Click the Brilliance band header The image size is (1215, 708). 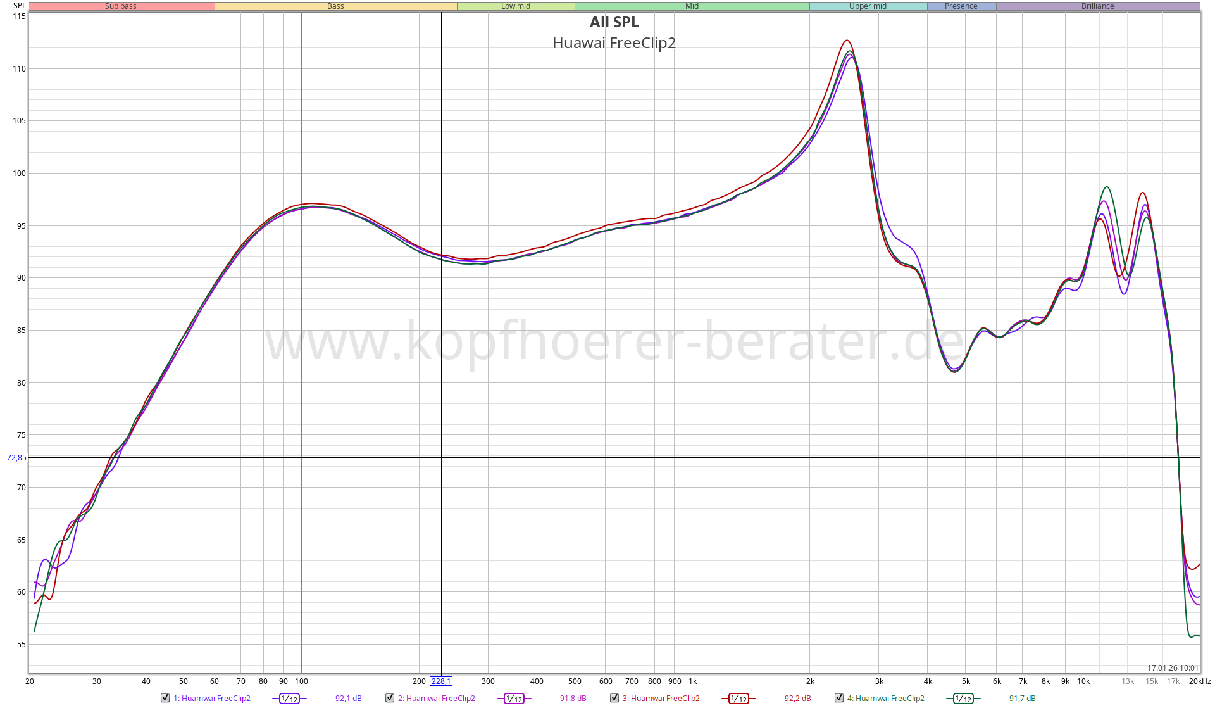click(x=1097, y=6)
